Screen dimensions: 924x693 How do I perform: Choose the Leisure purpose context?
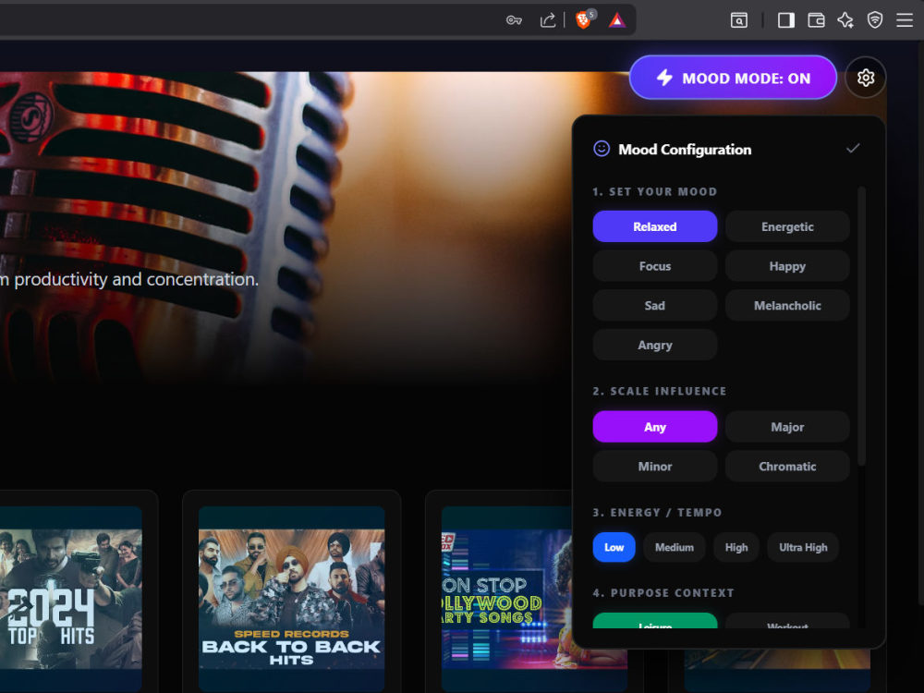click(655, 621)
